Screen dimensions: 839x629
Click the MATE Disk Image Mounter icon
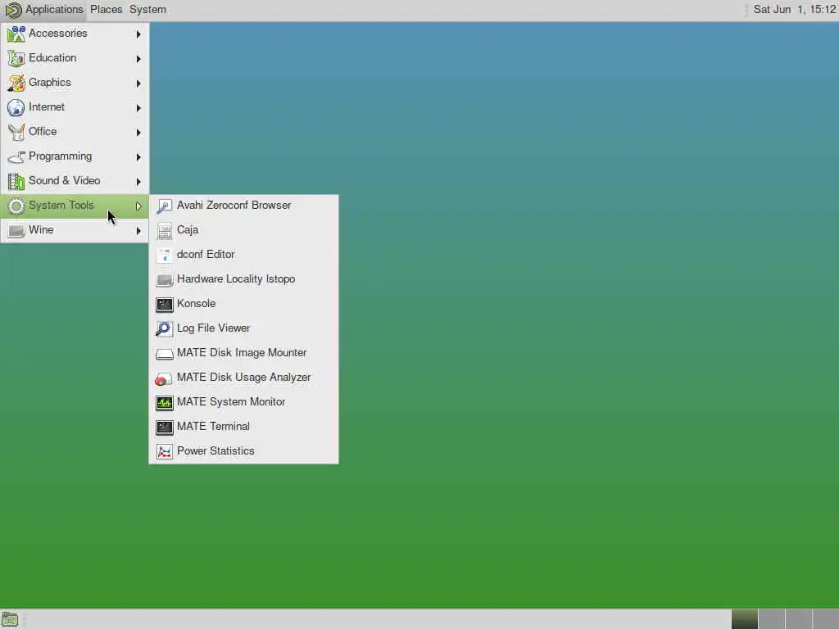pos(164,354)
